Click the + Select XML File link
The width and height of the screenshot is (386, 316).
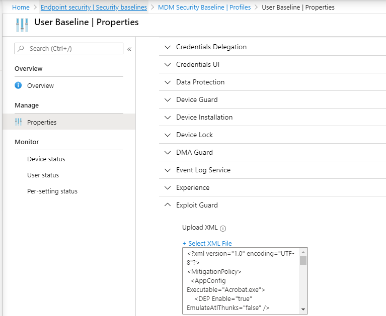(x=207, y=243)
